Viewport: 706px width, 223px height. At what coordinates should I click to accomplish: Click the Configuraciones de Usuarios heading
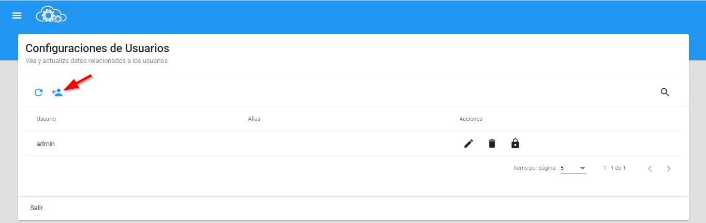(x=97, y=49)
